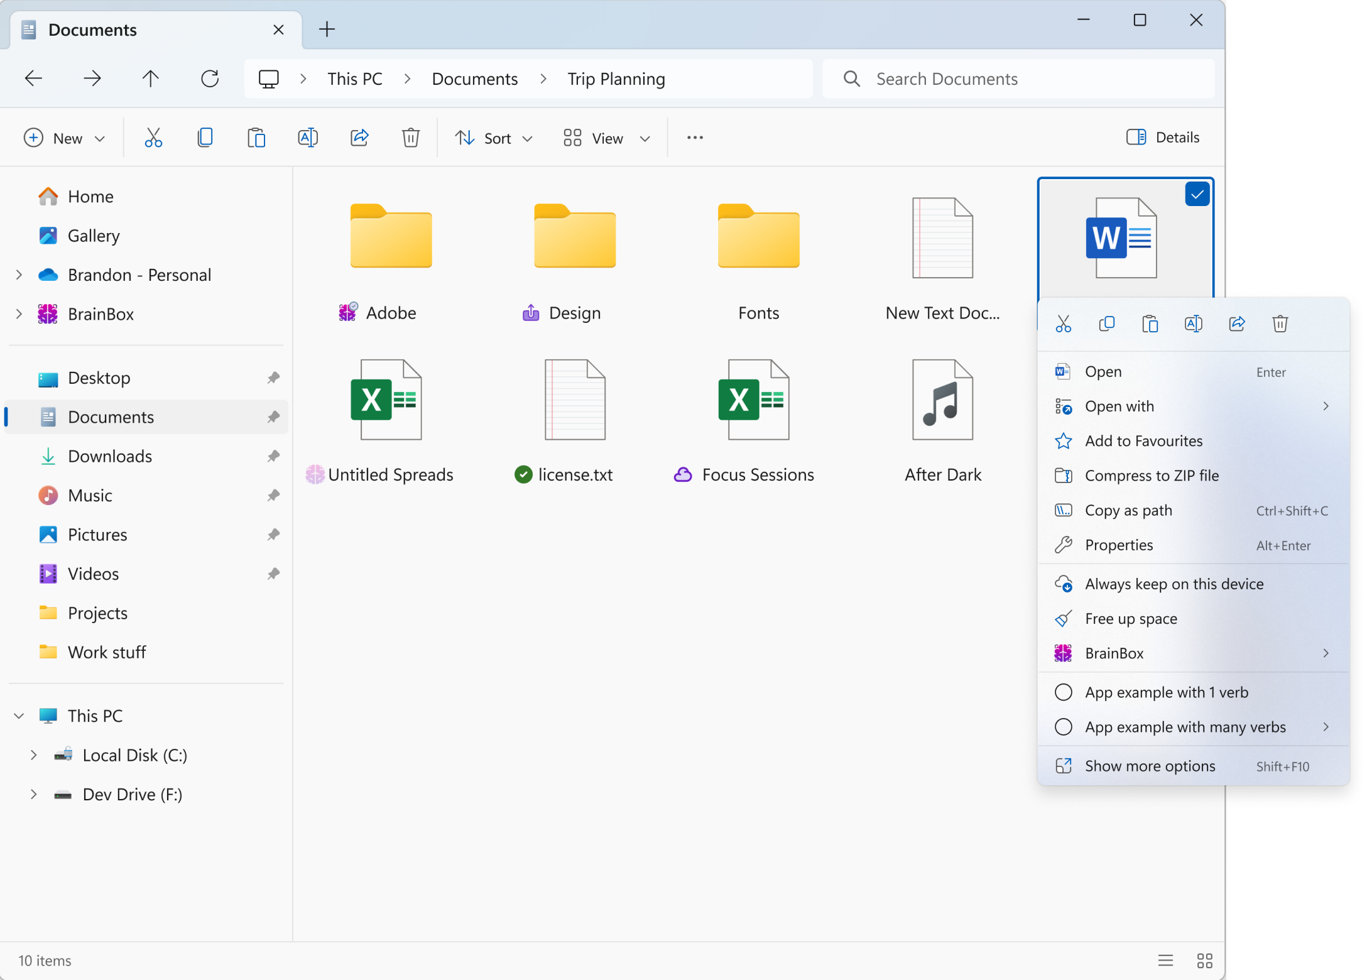1367x980 pixels.
Task: Click the Cut icon in the context menu
Action: (1064, 324)
